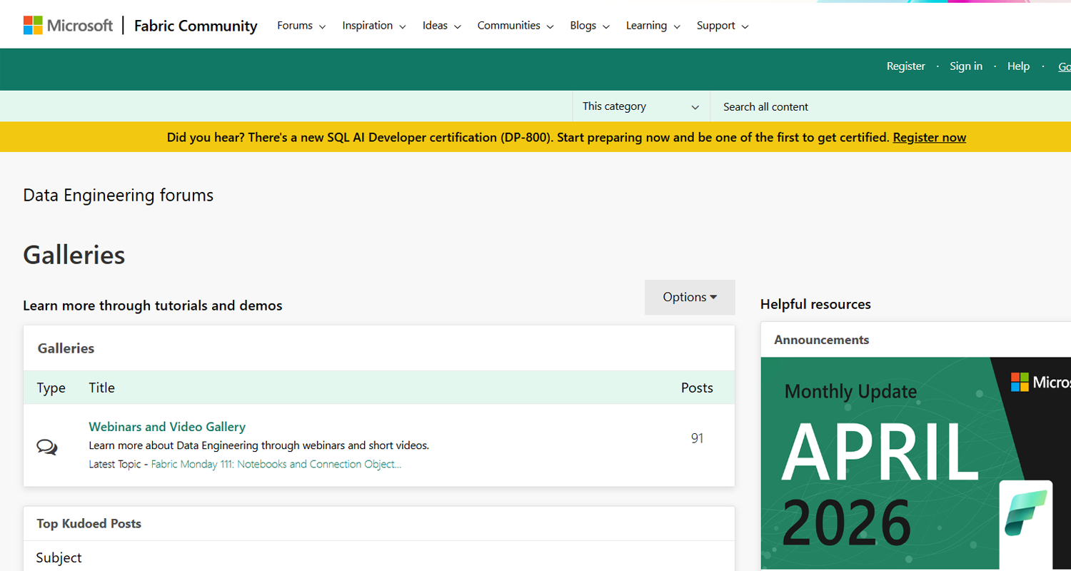Open the Fabric Community home link

click(196, 26)
